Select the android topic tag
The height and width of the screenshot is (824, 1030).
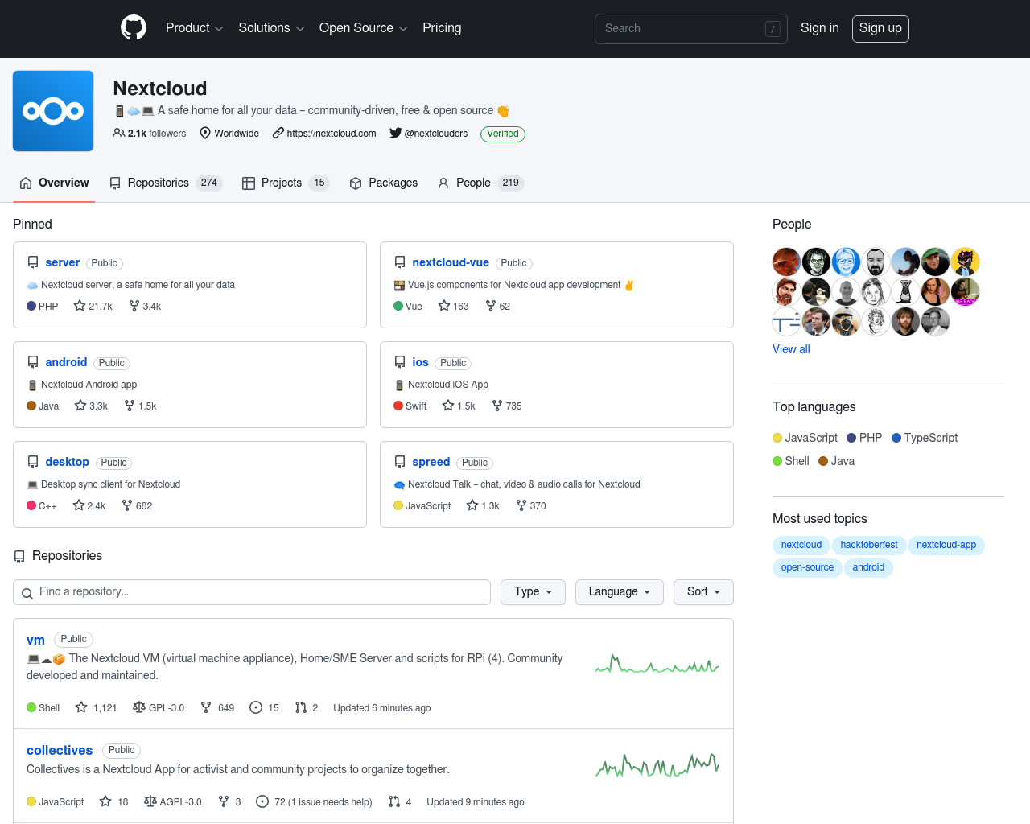point(868,567)
